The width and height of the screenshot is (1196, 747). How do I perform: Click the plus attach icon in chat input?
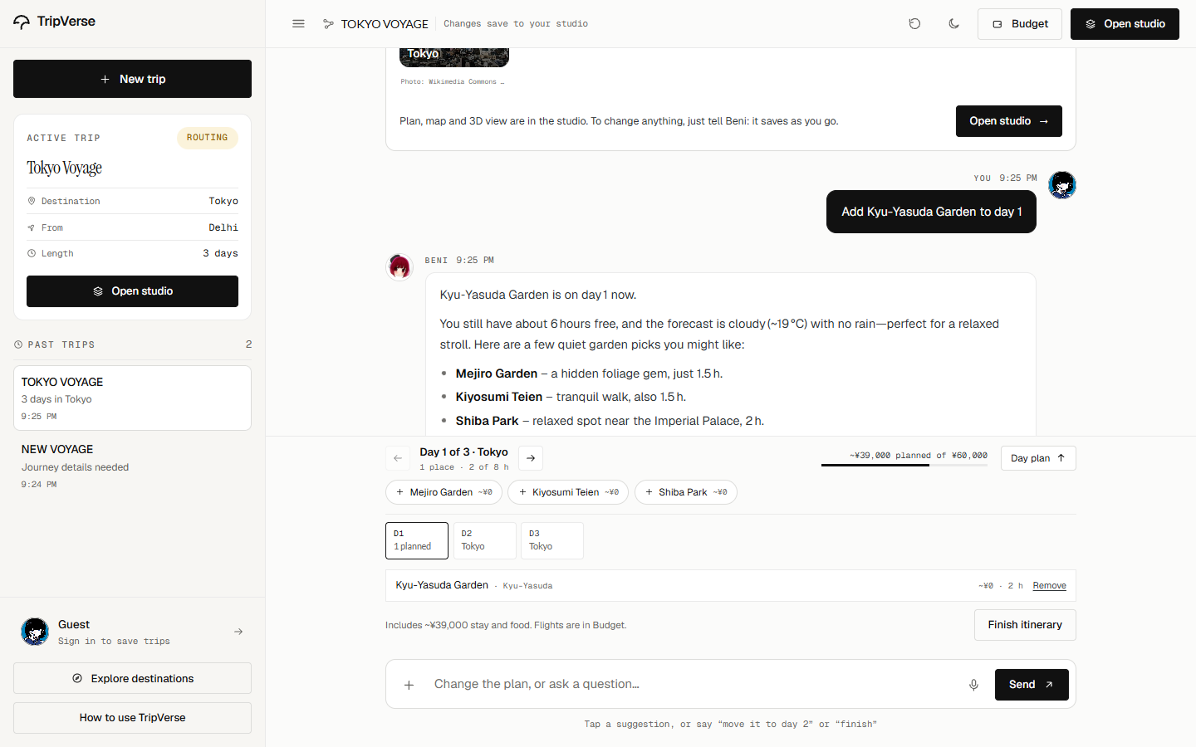(x=409, y=685)
